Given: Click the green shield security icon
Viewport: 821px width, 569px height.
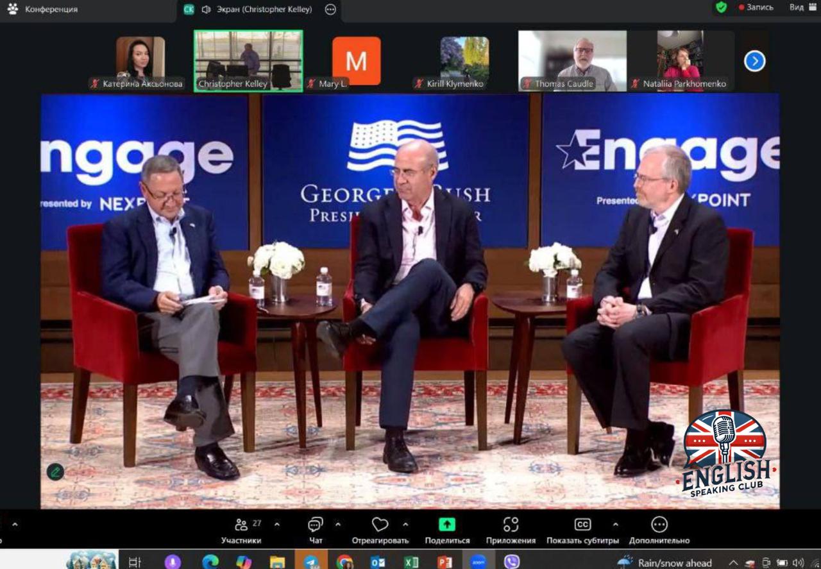Looking at the screenshot, I should [721, 8].
